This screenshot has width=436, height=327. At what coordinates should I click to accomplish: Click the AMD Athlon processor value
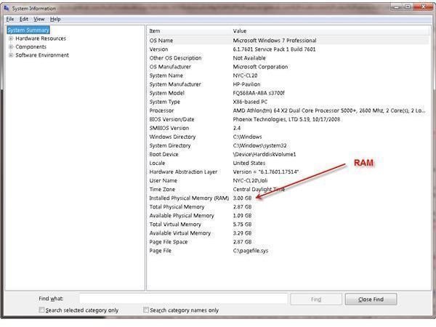click(x=329, y=110)
